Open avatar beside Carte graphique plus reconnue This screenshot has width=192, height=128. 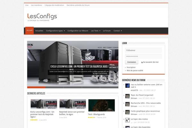(x=127, y=112)
